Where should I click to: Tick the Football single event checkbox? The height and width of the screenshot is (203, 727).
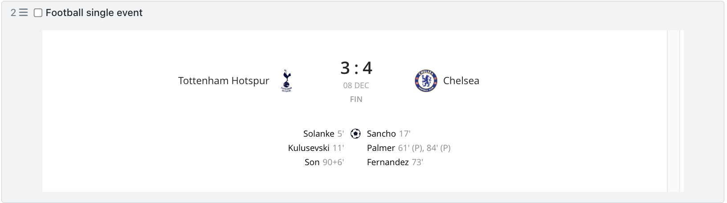pyautogui.click(x=38, y=13)
